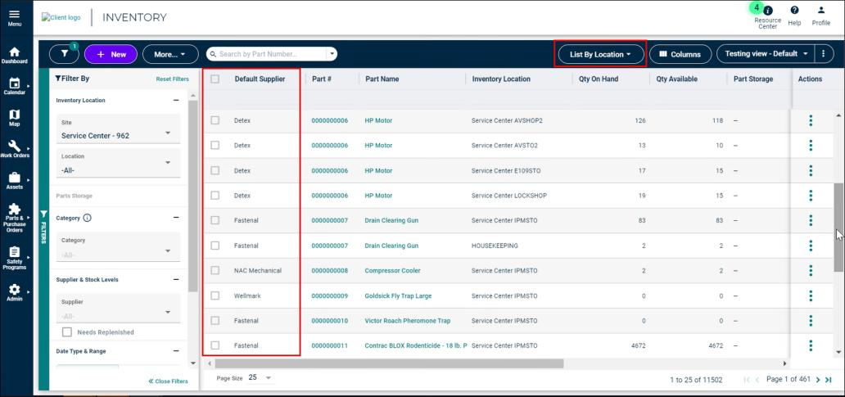Open Safety Programs clipboard icon
Screen dimensions: 845x397
tap(15, 252)
